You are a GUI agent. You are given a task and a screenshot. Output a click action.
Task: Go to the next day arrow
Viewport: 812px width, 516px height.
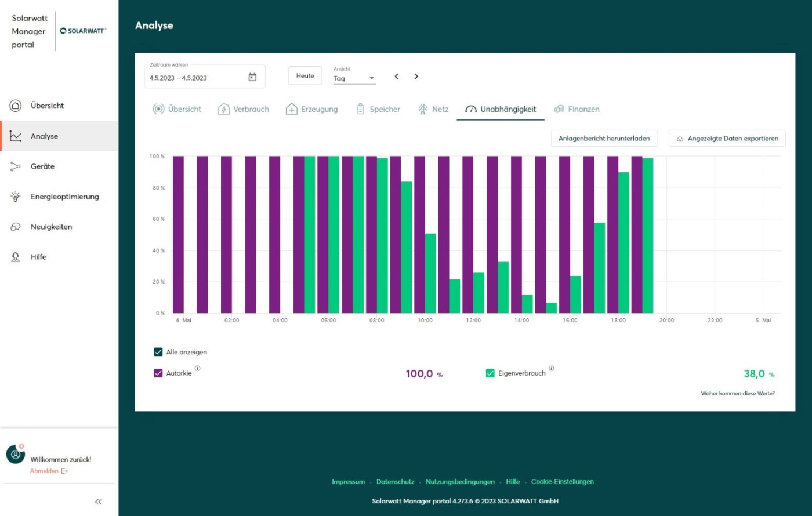pos(416,77)
